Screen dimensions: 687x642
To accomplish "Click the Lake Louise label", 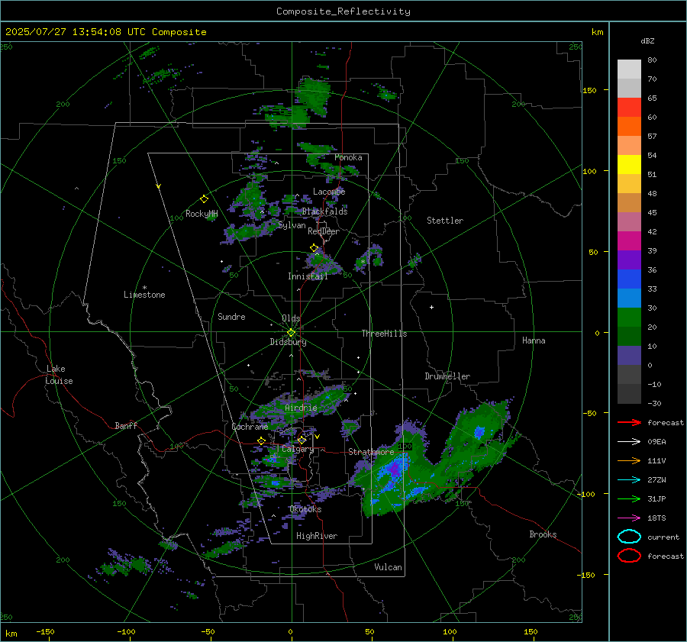I will 59,375.
